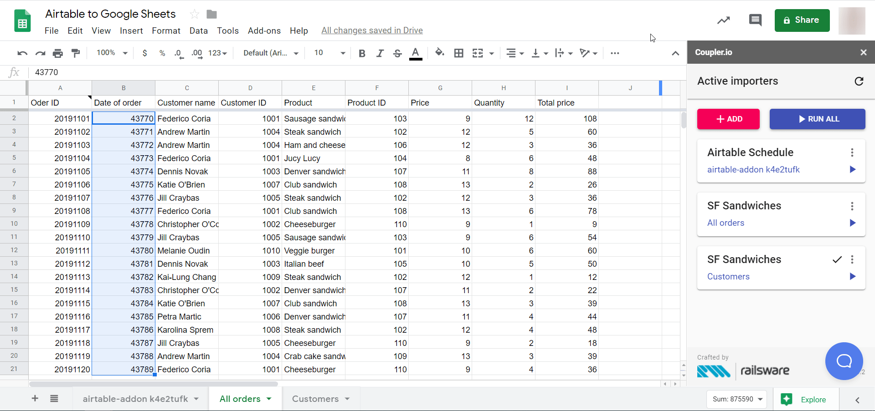The width and height of the screenshot is (875, 411).
Task: Run the Airtable Schedule importer
Action: coord(853,169)
